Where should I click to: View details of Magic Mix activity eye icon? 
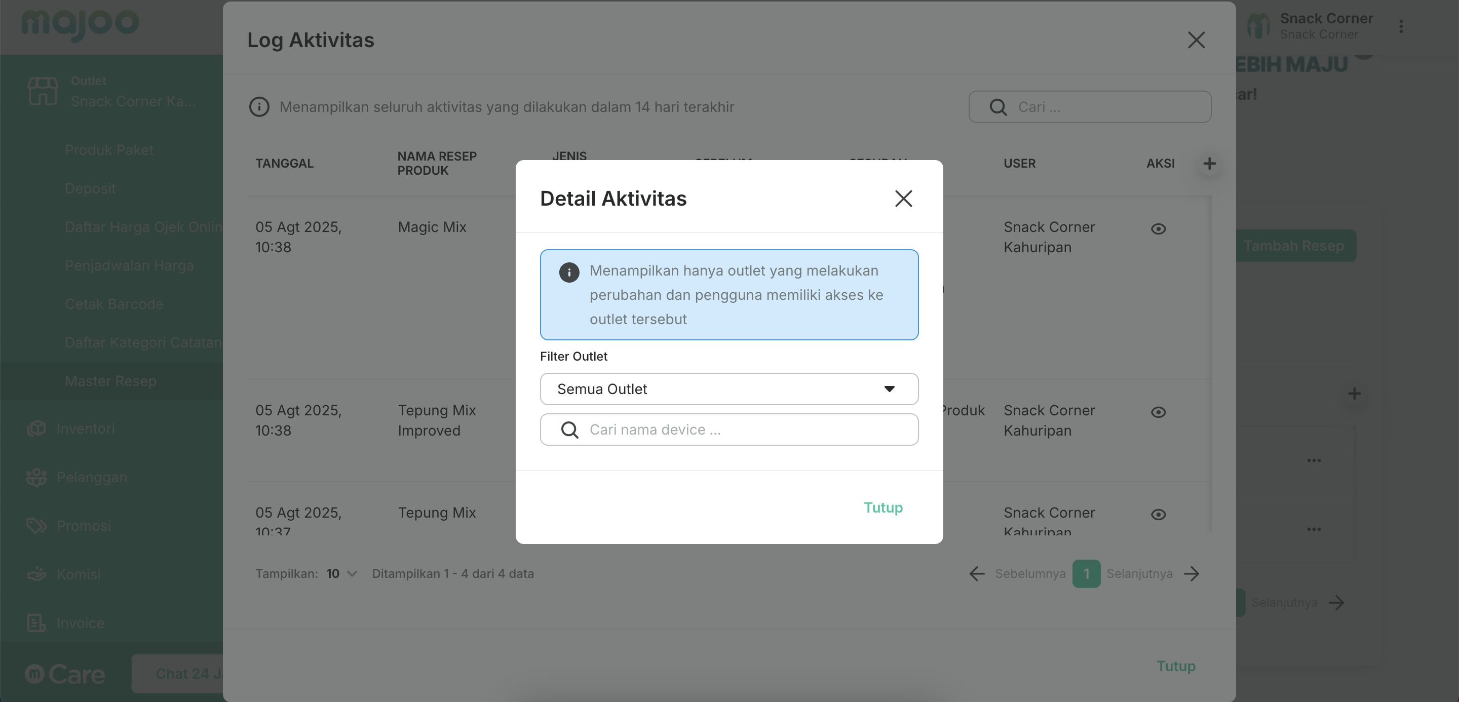coord(1158,229)
